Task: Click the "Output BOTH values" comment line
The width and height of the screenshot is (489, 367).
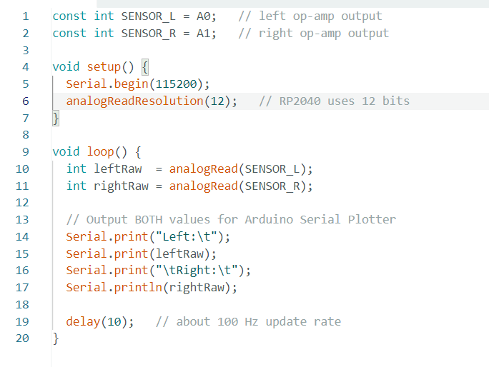Action: (230, 219)
